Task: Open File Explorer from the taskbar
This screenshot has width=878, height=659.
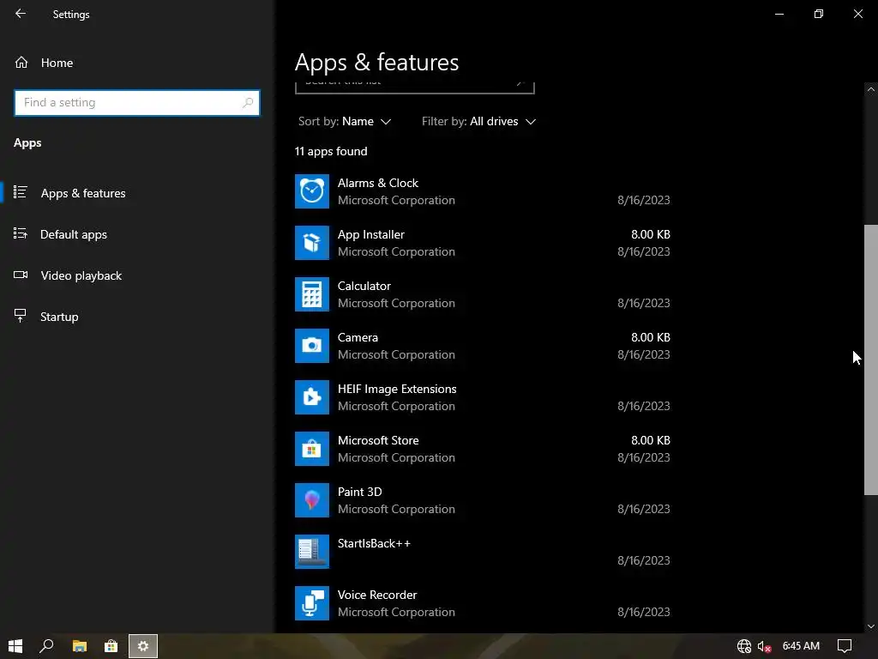Action: 80,646
